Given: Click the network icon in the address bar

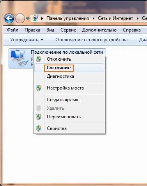Looking at the screenshot, I should [35, 18].
